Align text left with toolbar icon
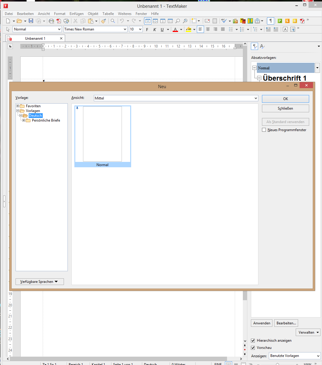Viewport: 322px width, 365px height. pos(200,29)
